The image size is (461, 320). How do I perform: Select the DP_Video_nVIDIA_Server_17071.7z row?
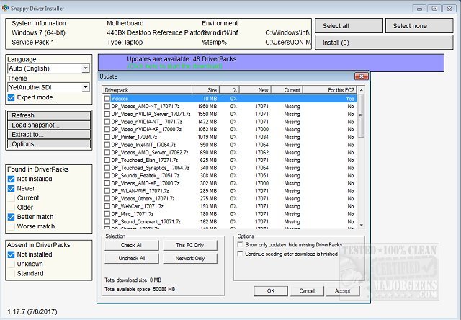pyautogui.click(x=229, y=114)
